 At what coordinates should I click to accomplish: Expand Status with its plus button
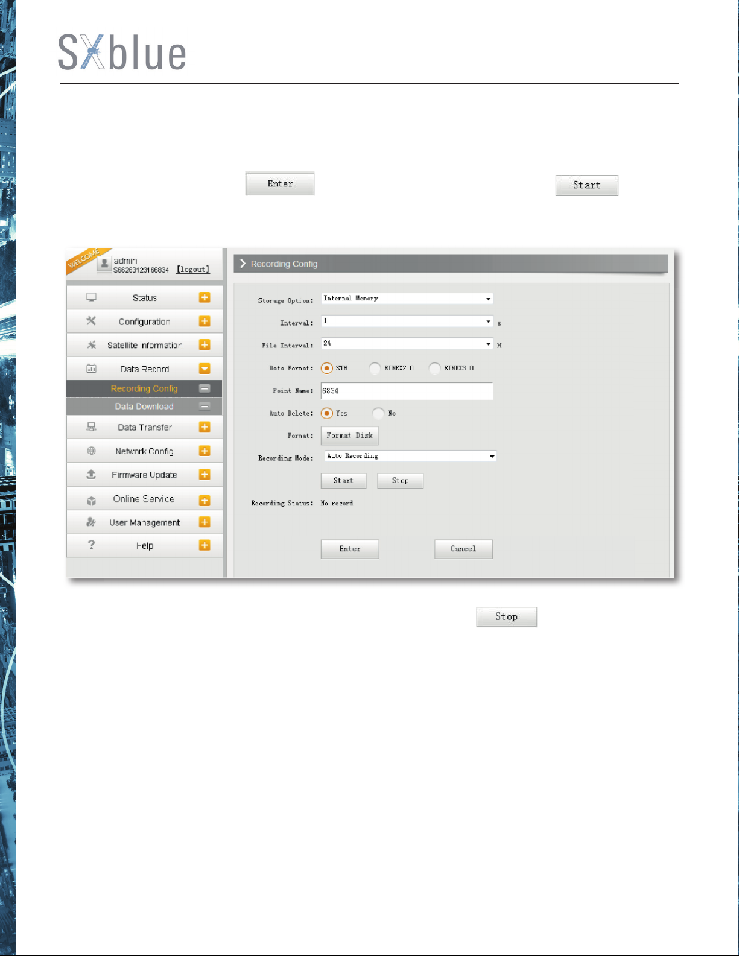205,297
